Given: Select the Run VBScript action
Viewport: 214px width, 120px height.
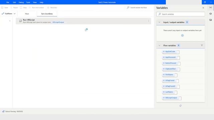Looking at the screenshot, I should pos(83,21).
